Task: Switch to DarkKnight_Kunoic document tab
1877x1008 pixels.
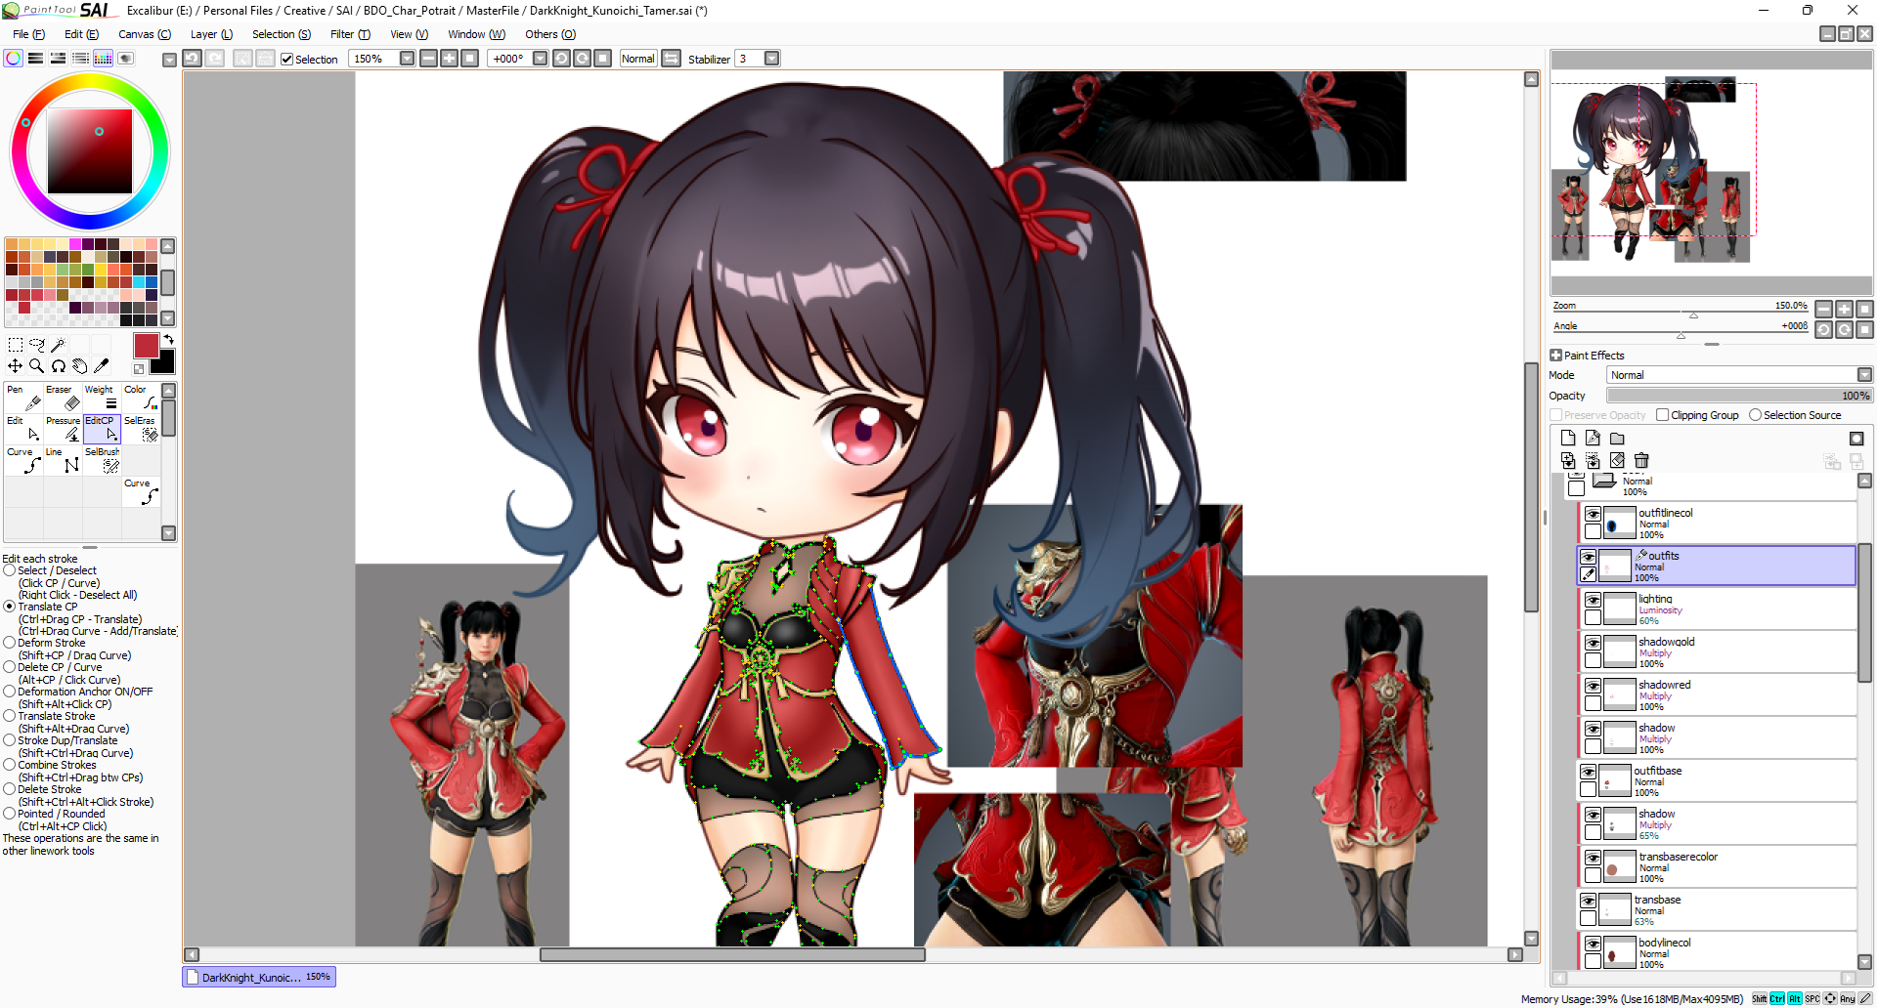Action: pyautogui.click(x=259, y=977)
